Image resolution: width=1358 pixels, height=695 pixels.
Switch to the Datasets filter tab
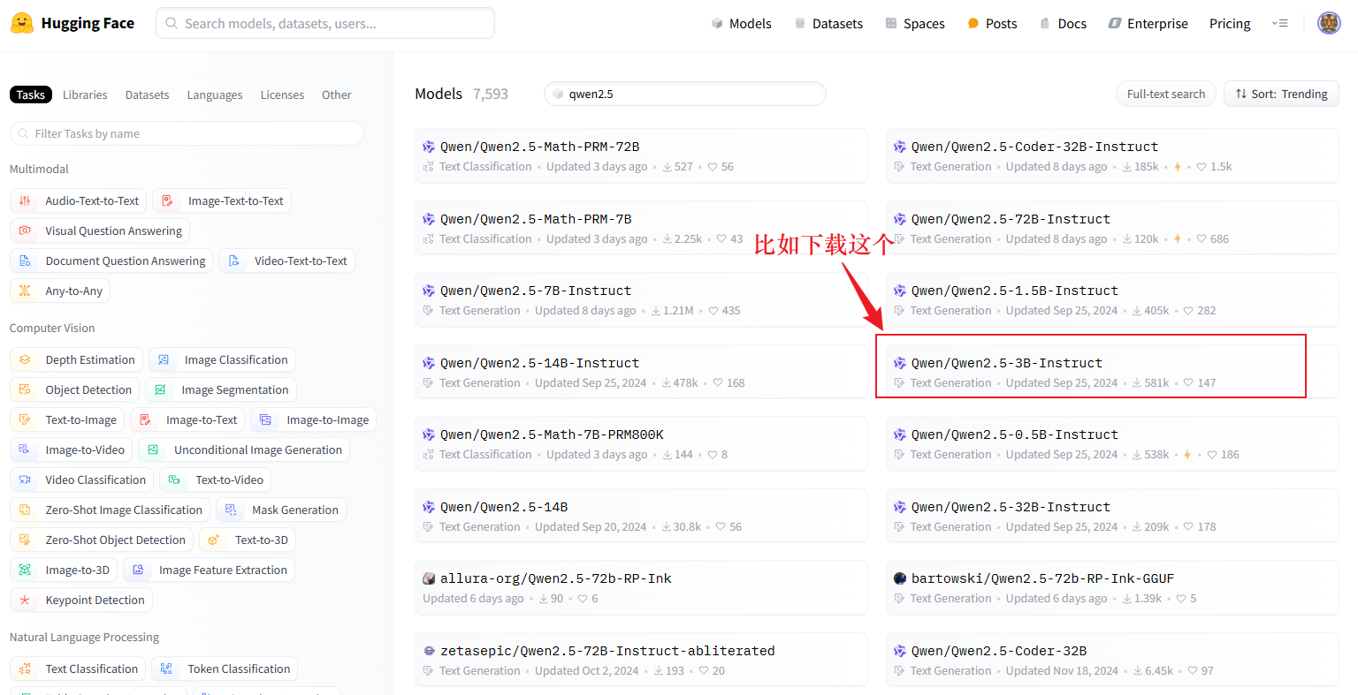[x=147, y=94]
